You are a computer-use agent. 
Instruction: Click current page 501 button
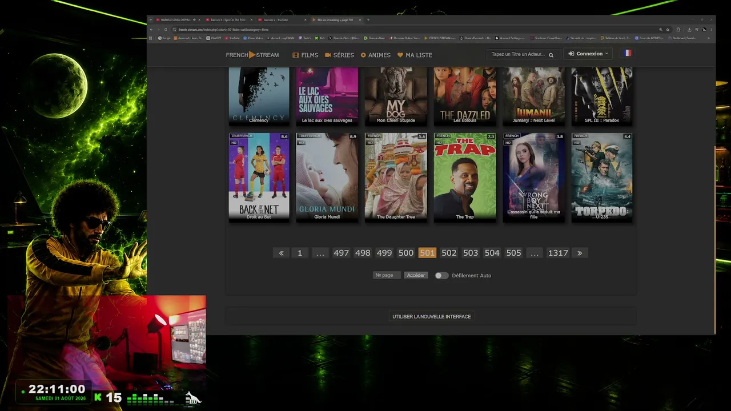[427, 253]
